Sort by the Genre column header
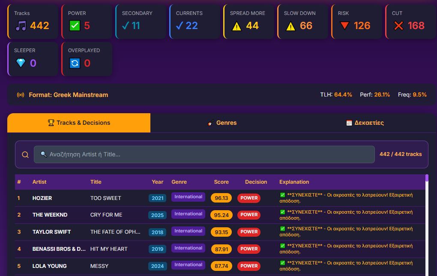Viewport: 437px width, 276px height. click(179, 182)
